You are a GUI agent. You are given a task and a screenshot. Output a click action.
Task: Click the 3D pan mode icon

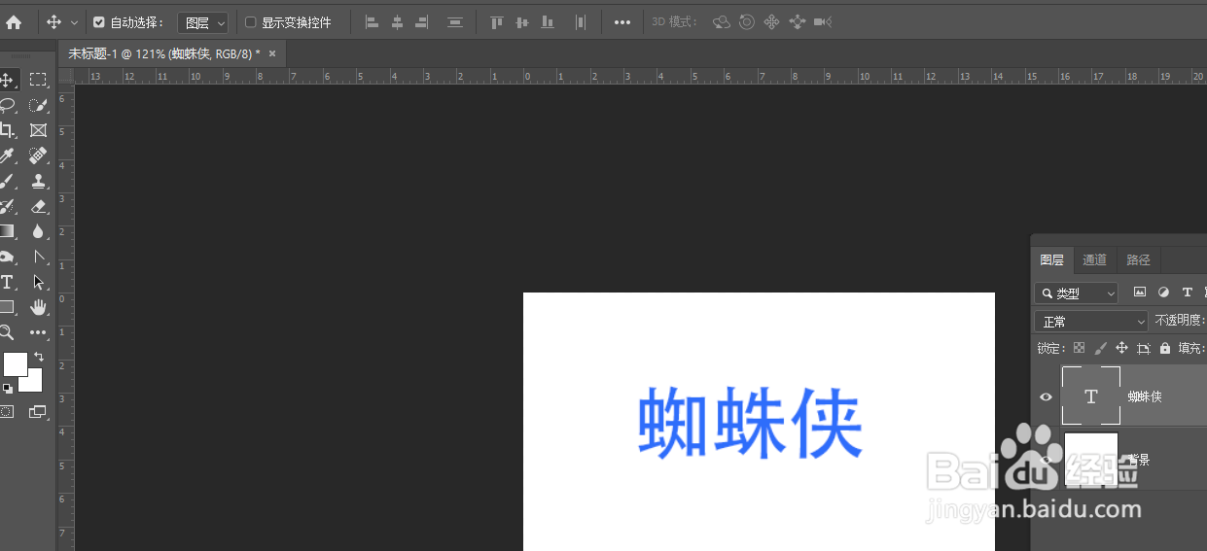772,22
